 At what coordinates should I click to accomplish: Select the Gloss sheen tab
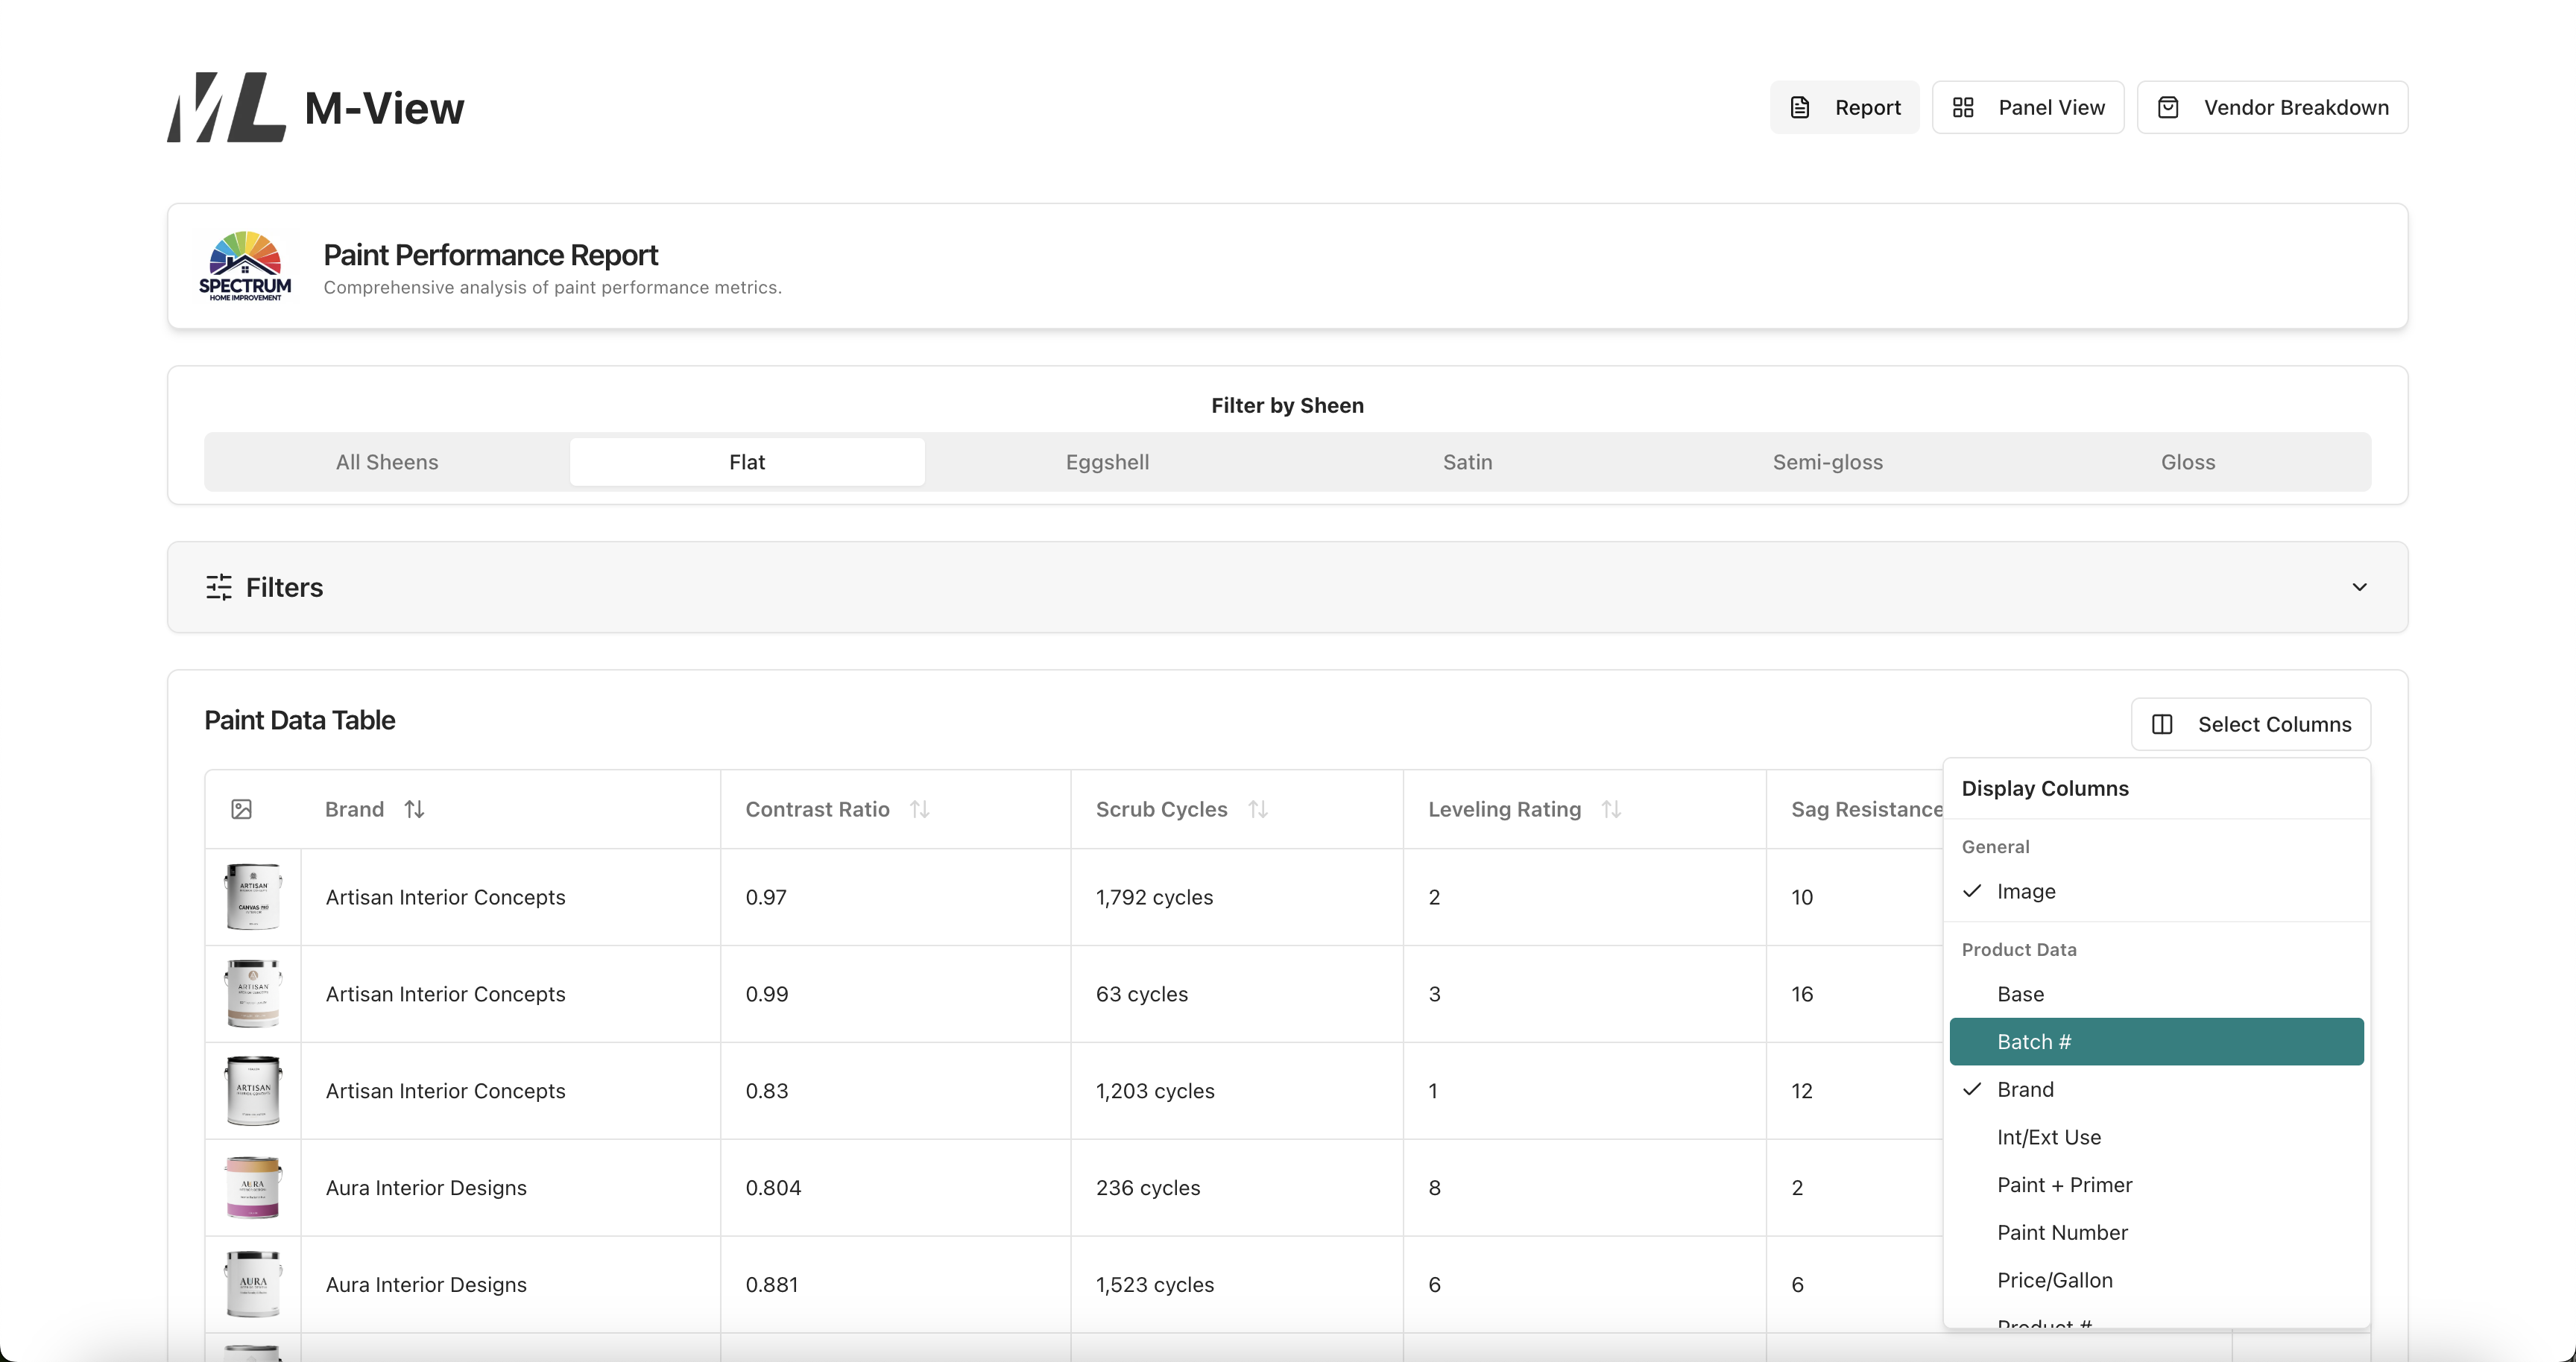pyautogui.click(x=2188, y=462)
